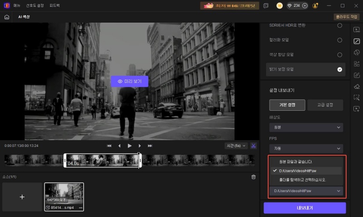Jump to the last frame
This screenshot has width=363, height=217.
coord(150,146)
